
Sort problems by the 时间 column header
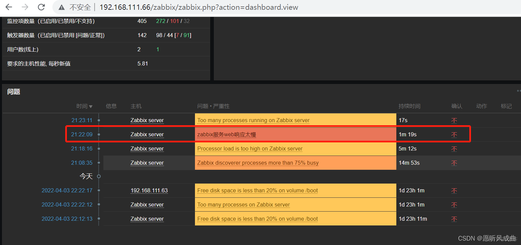tap(84, 106)
